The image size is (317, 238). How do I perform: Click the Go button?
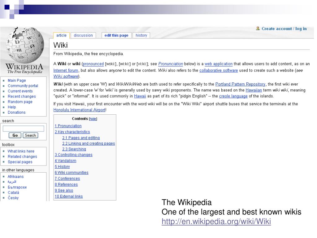pos(15,135)
